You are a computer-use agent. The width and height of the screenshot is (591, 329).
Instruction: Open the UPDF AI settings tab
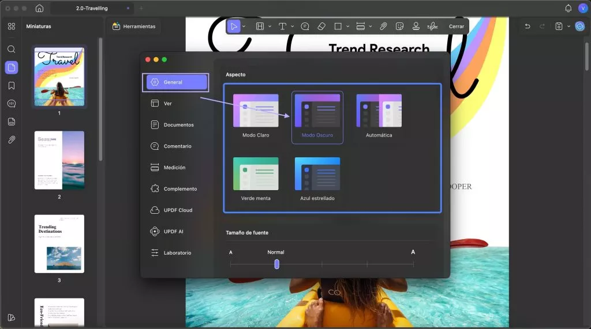pyautogui.click(x=175, y=232)
